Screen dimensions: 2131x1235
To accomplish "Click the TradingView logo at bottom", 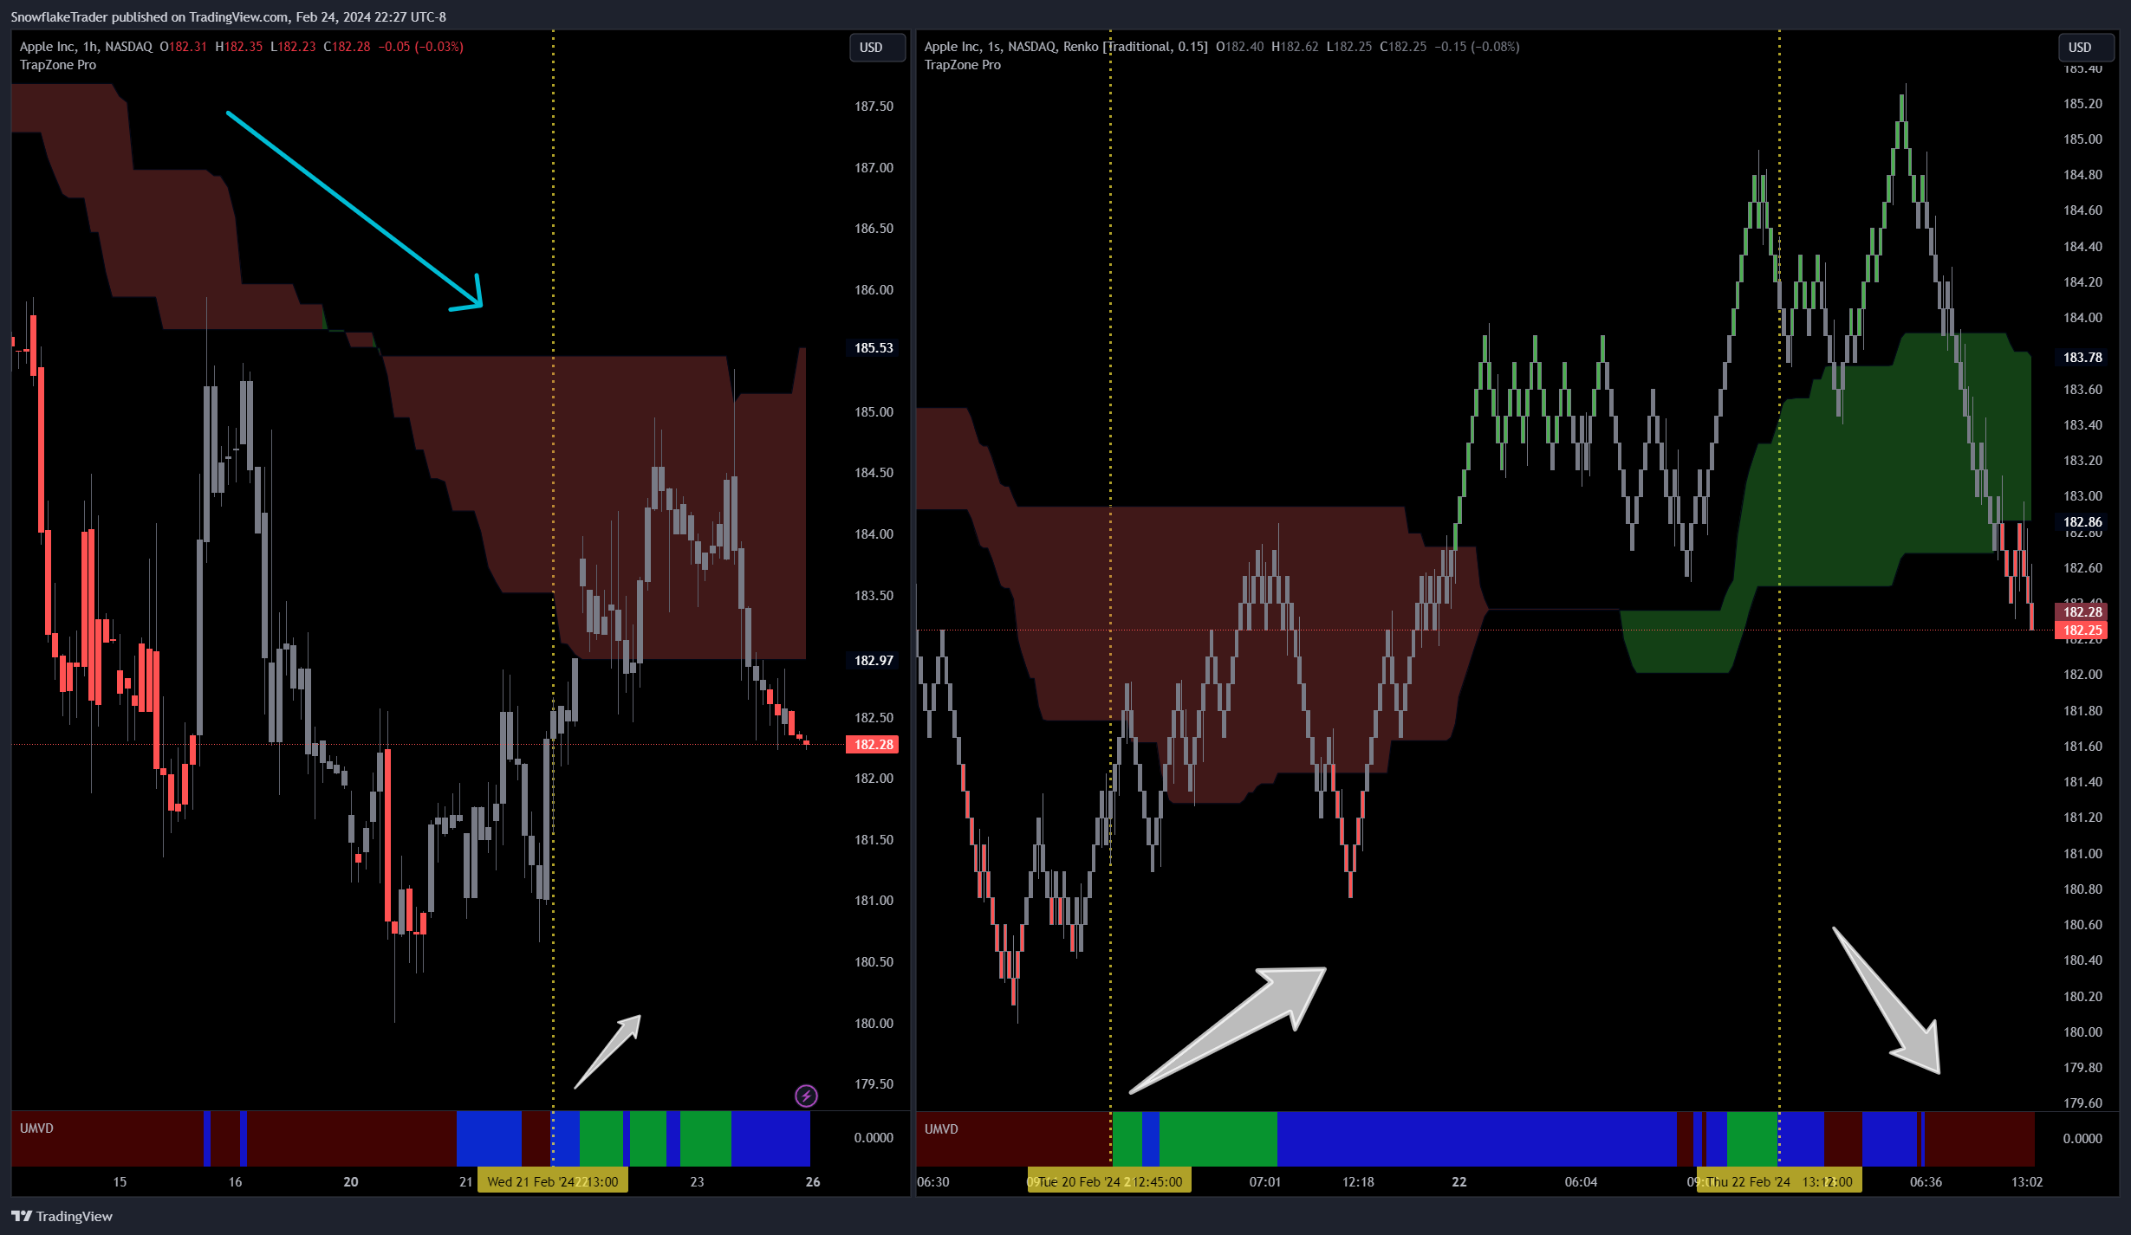I will (x=62, y=1216).
